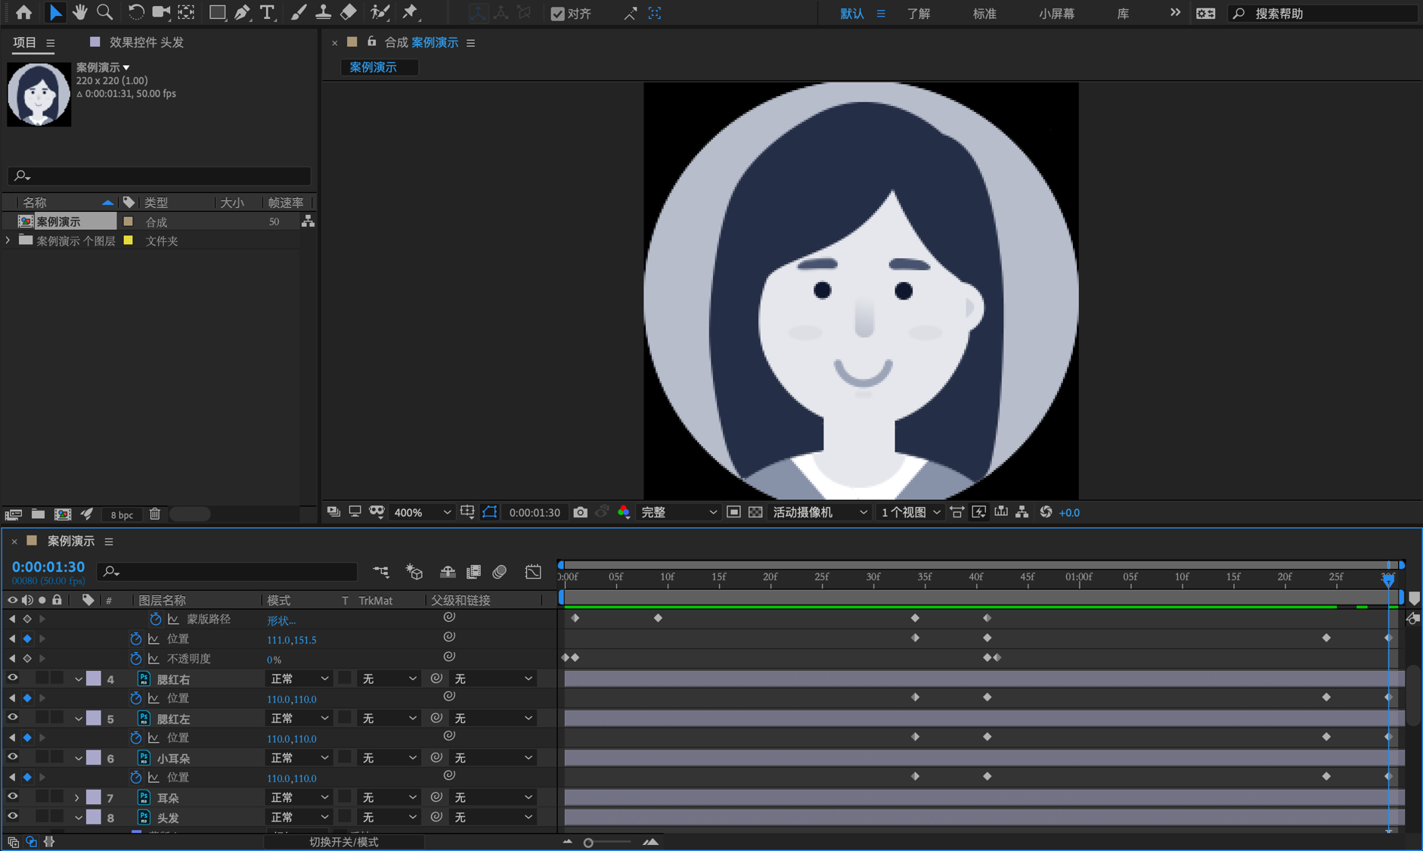Click the 8 bpc color depth button
1423x851 pixels.
[x=122, y=514]
